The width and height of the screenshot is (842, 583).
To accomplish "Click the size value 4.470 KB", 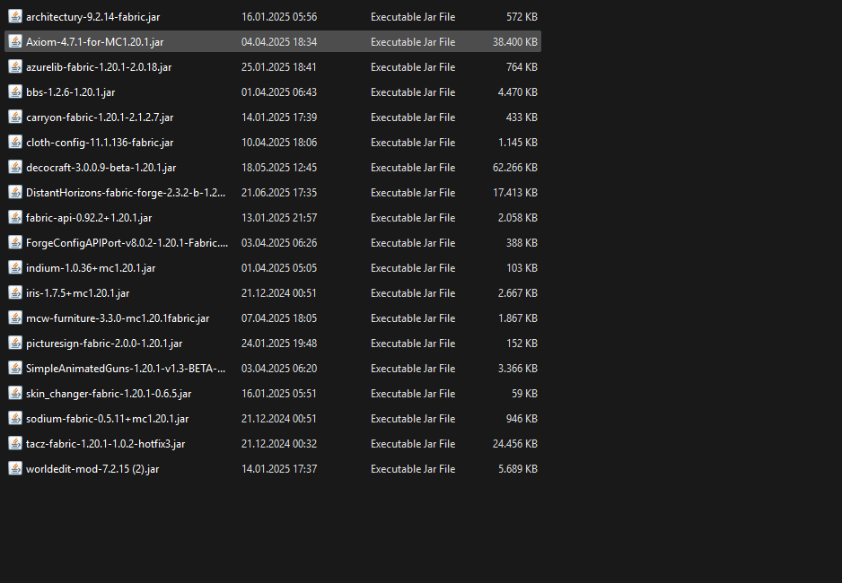I will coord(518,92).
